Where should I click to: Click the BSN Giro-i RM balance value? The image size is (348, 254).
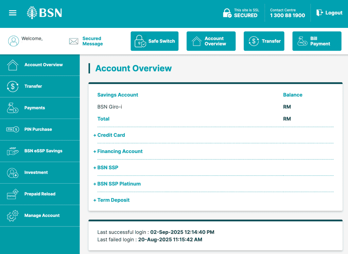(x=287, y=107)
